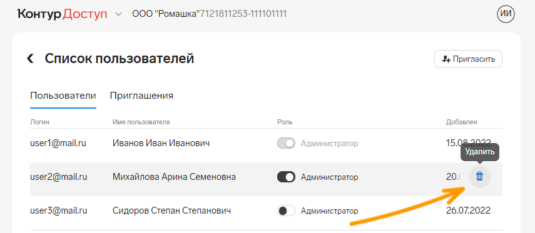Switch to the Приглашения tab

(141, 96)
